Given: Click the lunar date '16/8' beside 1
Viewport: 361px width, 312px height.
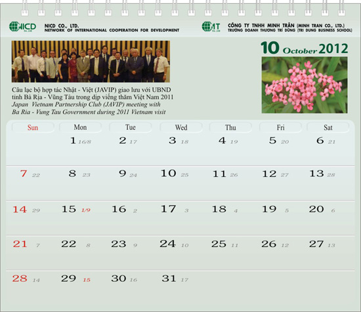Looking at the screenshot, I should (85, 142).
